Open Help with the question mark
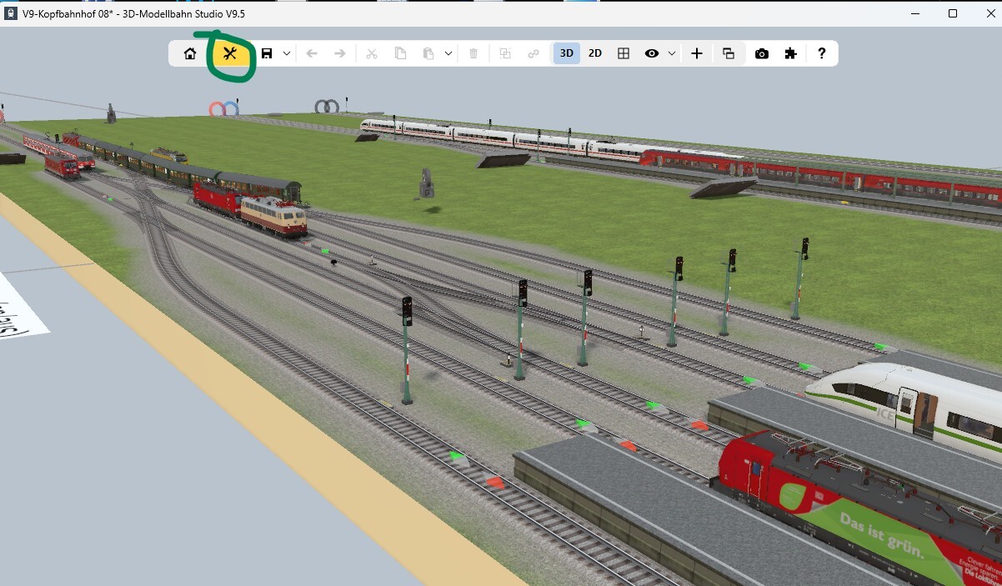The image size is (1002, 586). pos(821,53)
